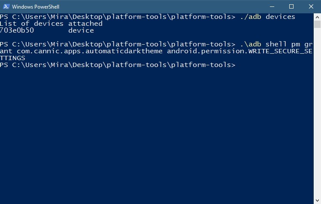
Task: Click the vertical scrollbar thumb
Action: coord(317,24)
